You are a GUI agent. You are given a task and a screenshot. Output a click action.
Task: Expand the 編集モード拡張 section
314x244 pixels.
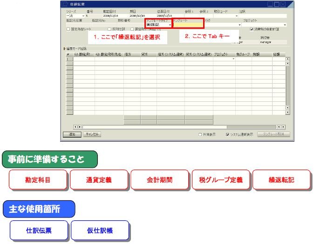pyautogui.click(x=65, y=48)
